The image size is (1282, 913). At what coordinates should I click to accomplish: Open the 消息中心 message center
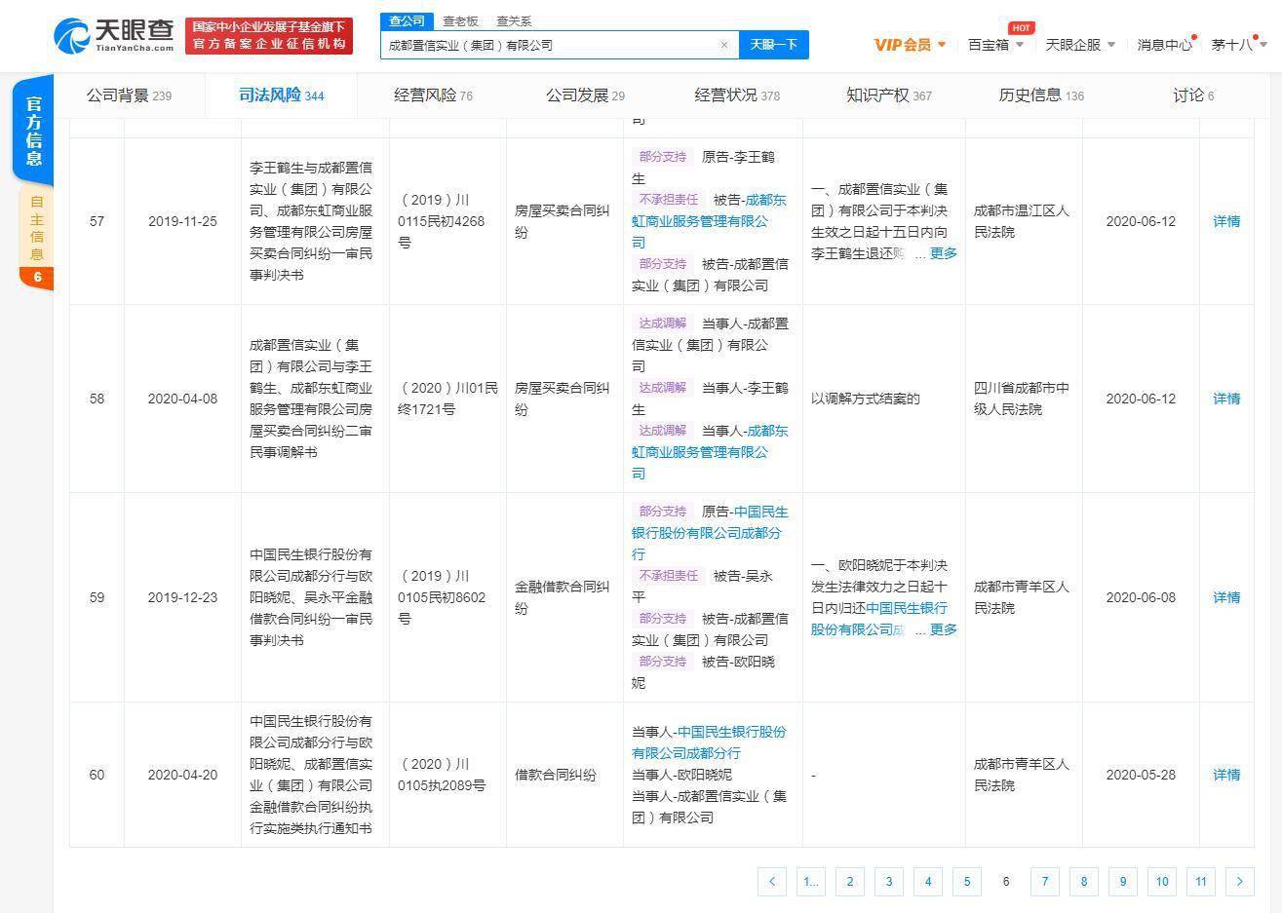pos(1164,45)
